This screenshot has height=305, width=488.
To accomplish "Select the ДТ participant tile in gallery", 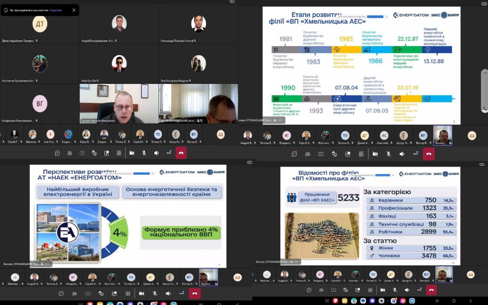I will [x=40, y=24].
